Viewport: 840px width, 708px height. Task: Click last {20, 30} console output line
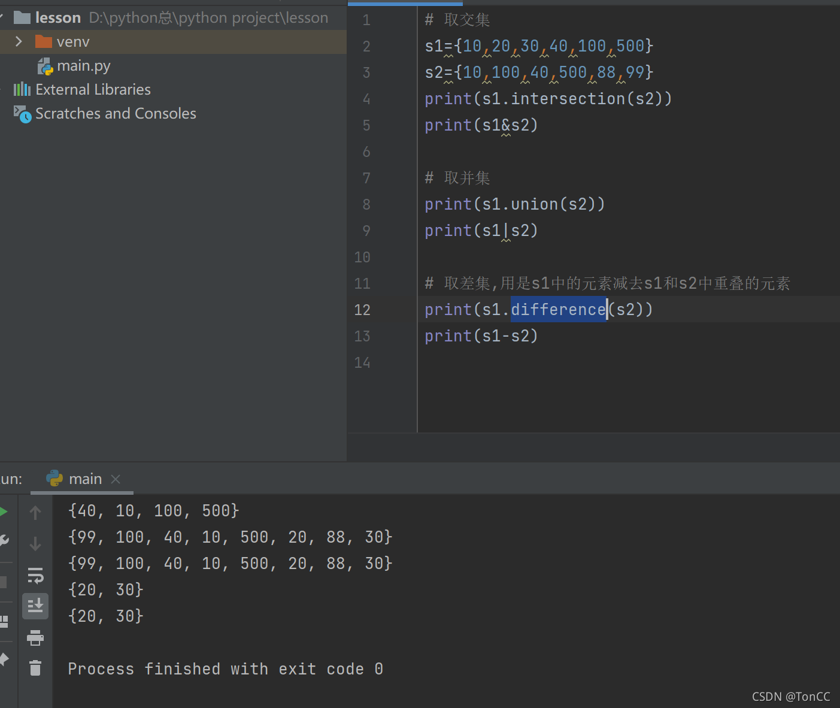[x=106, y=616]
